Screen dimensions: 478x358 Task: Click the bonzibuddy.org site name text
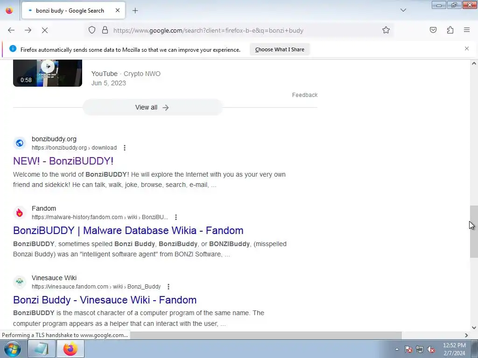pos(54,139)
